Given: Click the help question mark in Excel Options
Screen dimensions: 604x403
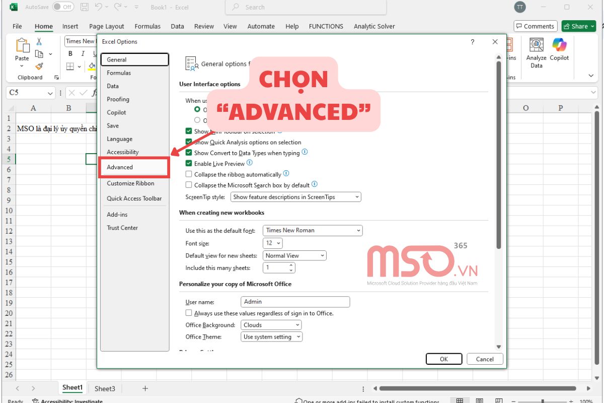Looking at the screenshot, I should coord(472,42).
